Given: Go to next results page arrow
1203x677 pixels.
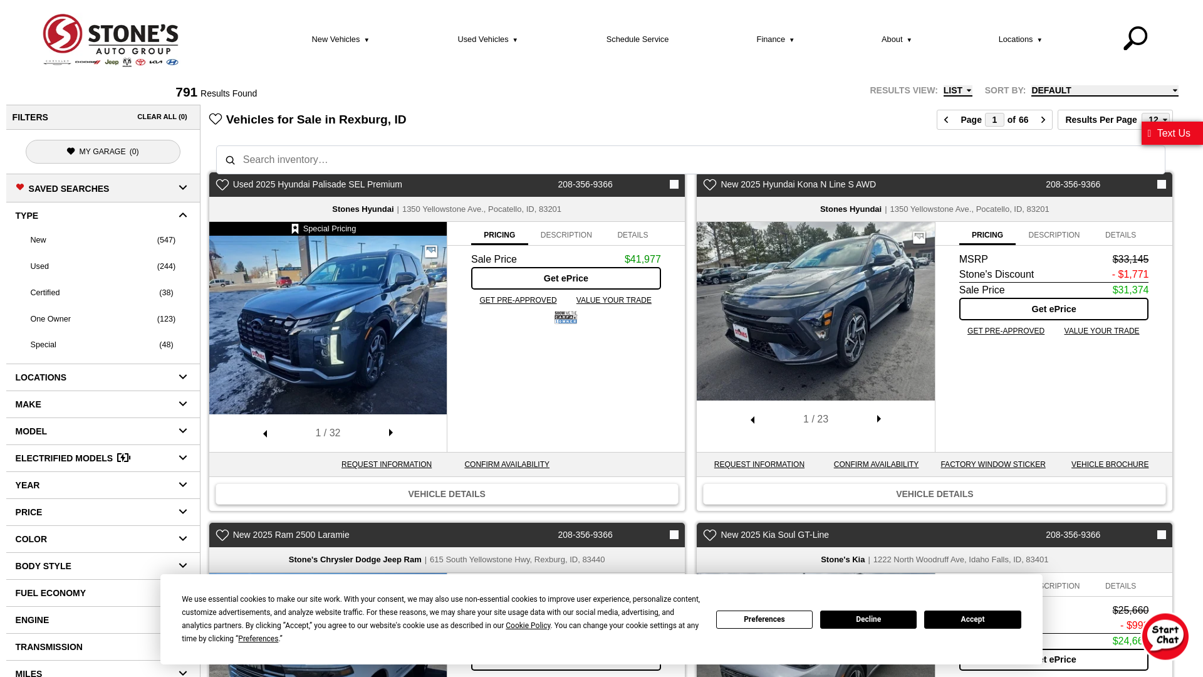Looking at the screenshot, I should point(1043,120).
